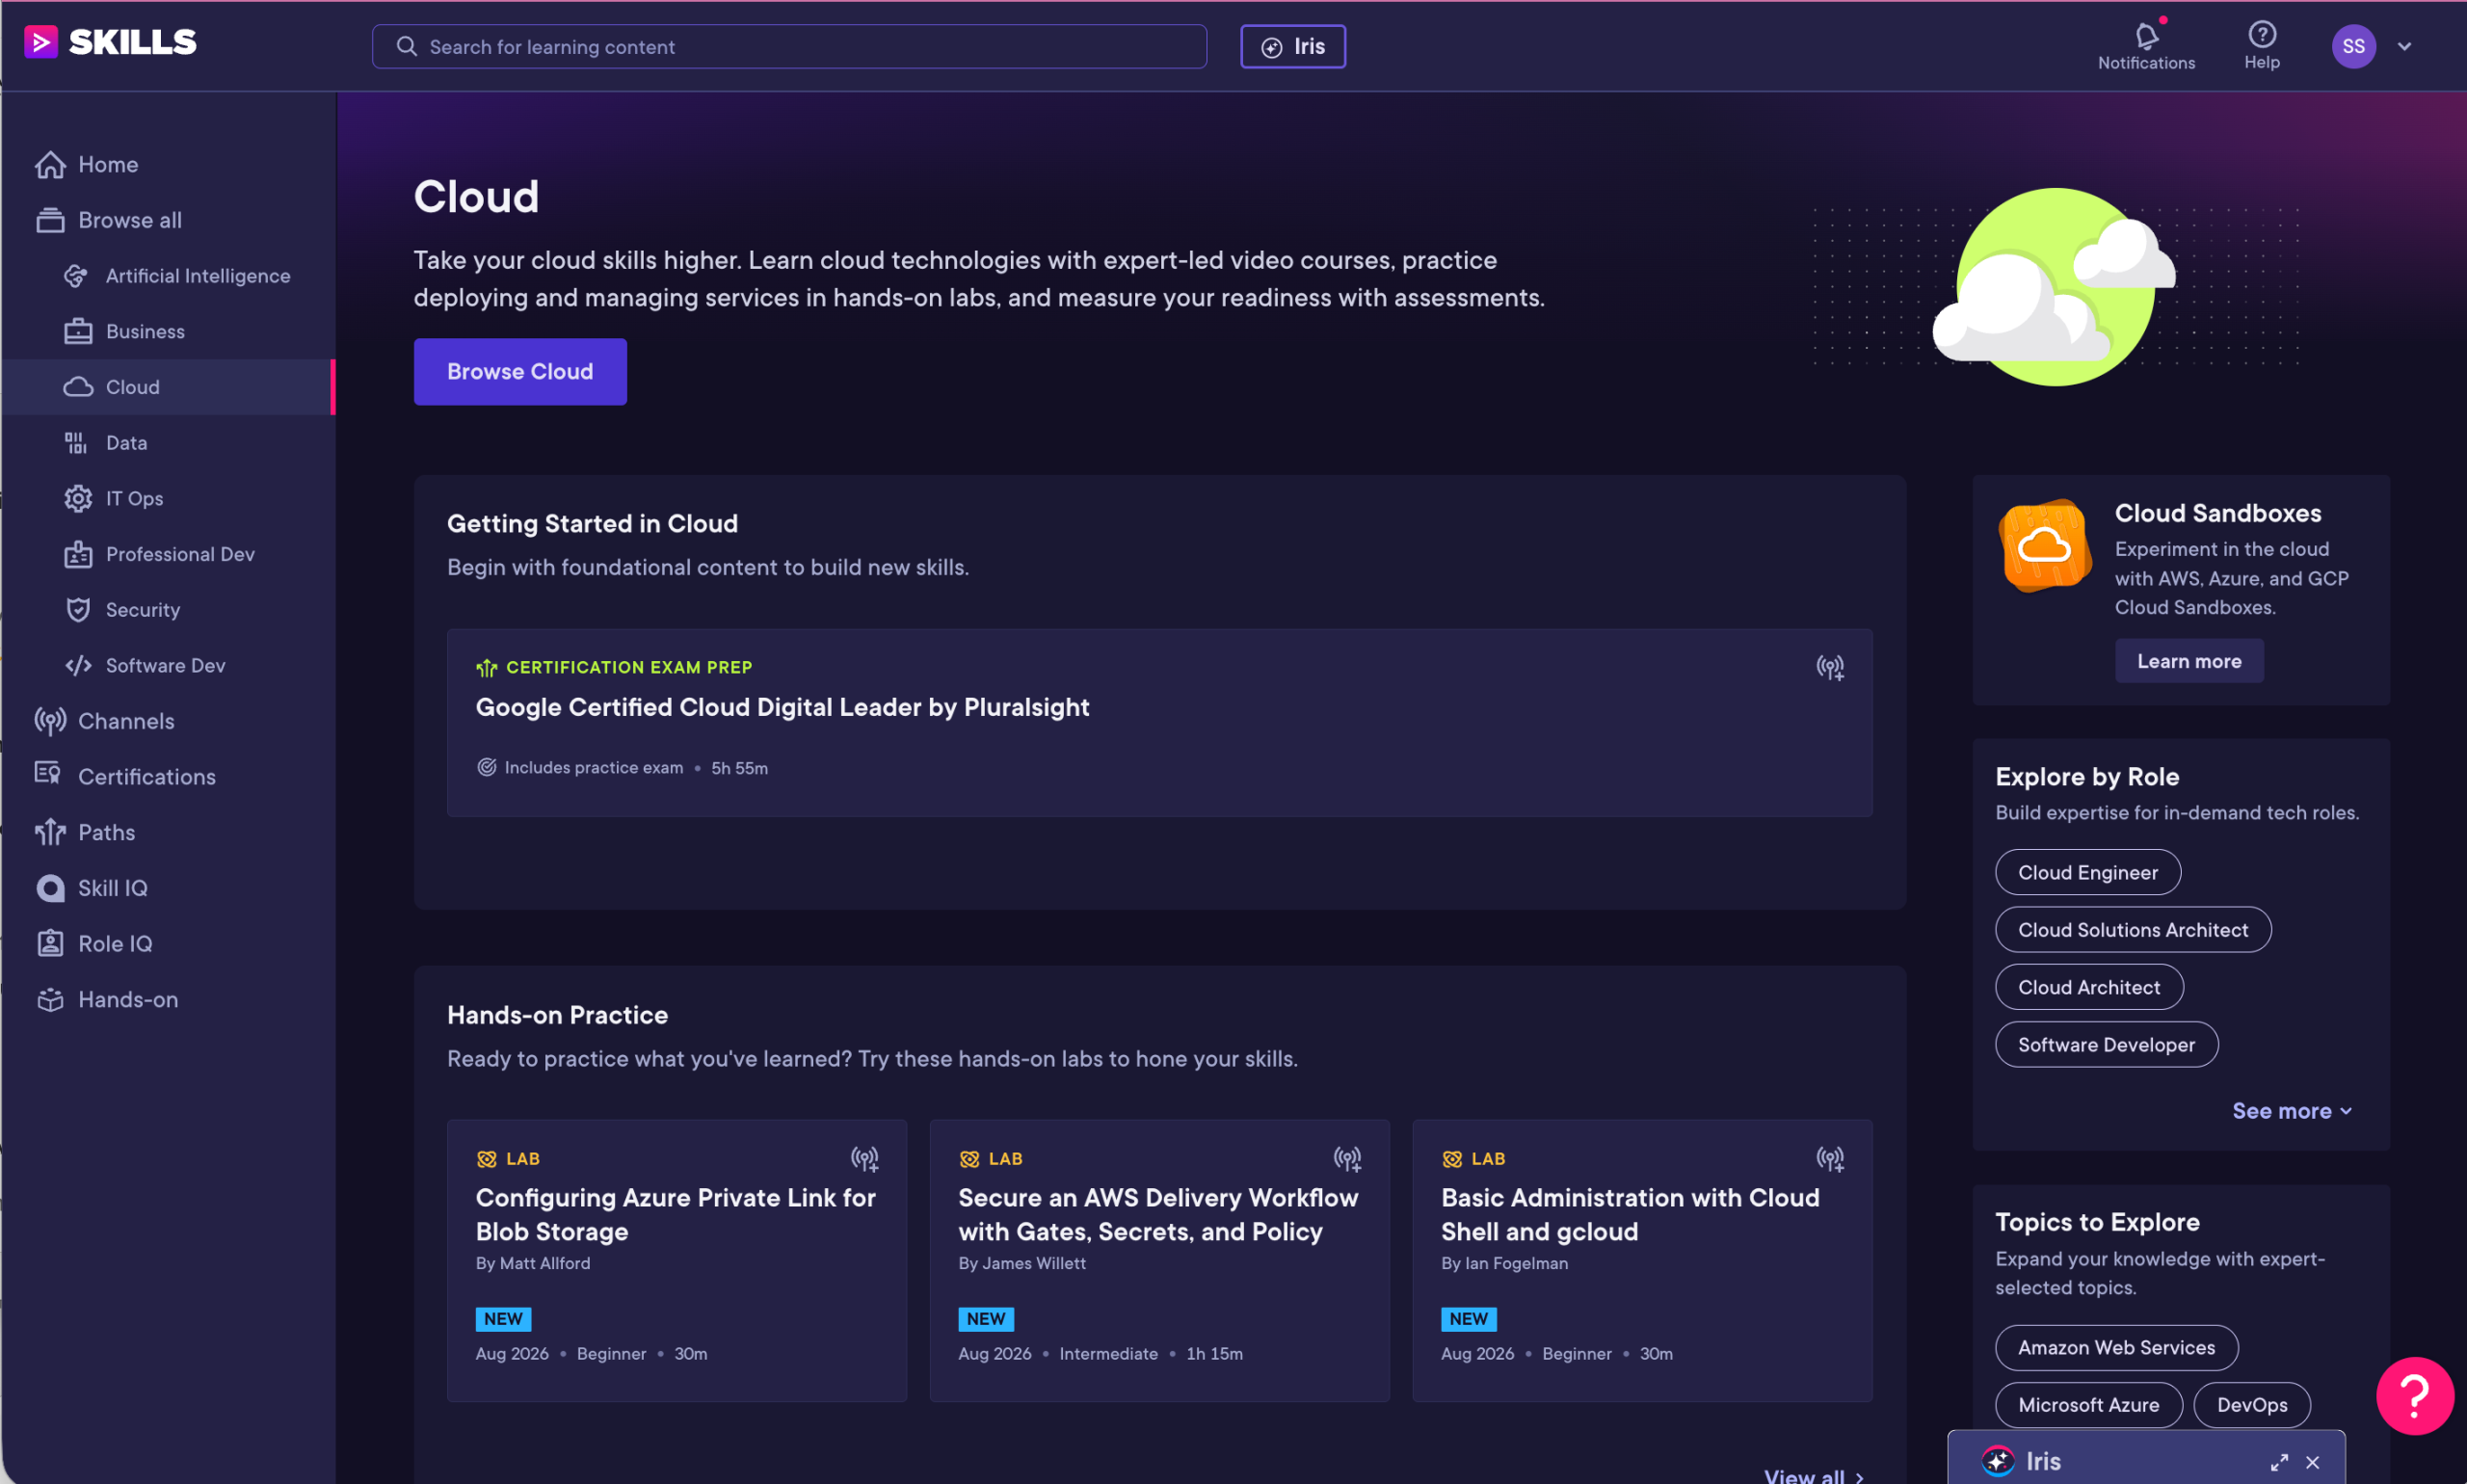Expand the Iris chat panel
This screenshot has height=1484, width=2467.
tap(2279, 1462)
